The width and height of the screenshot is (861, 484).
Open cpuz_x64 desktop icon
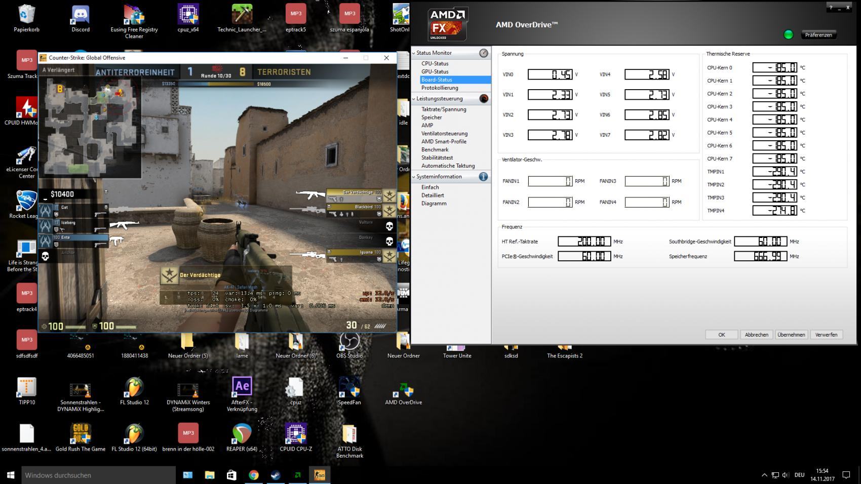coord(188,19)
